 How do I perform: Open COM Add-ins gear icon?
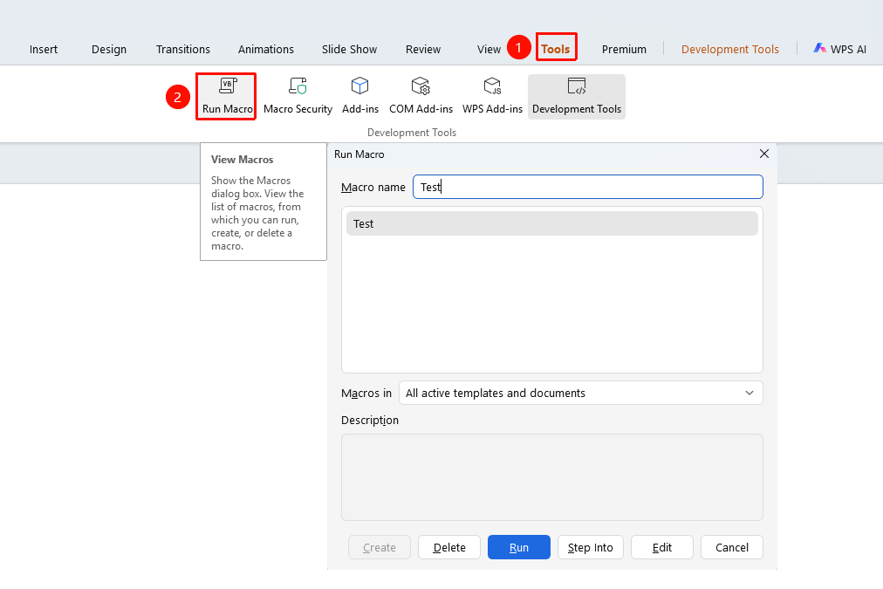pyautogui.click(x=421, y=86)
